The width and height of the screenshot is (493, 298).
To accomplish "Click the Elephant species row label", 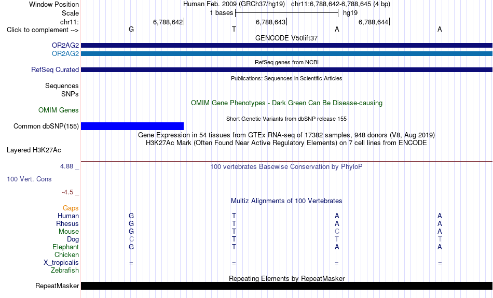I will coord(65,247).
